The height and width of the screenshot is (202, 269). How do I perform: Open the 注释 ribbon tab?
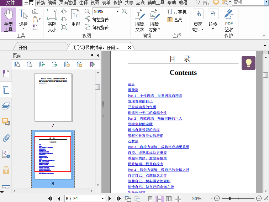83,2
